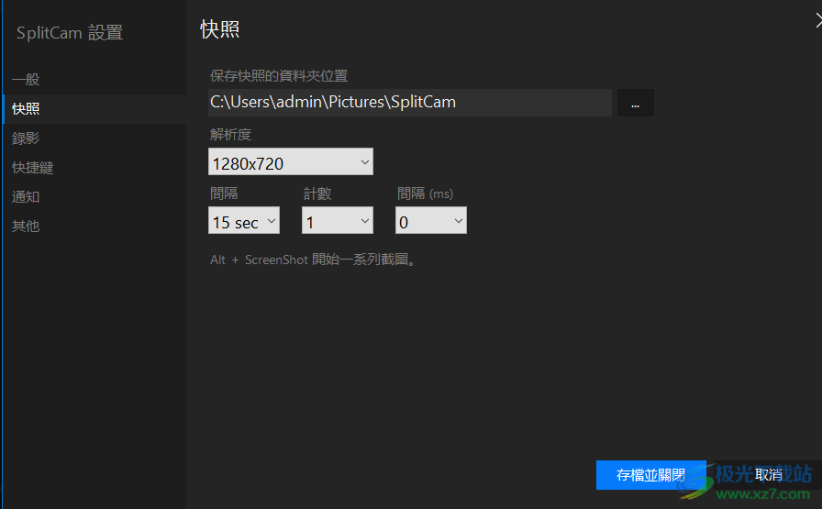This screenshot has height=509, width=822.
Task: Open the 1280x720 resolution dropdown
Action: click(291, 161)
